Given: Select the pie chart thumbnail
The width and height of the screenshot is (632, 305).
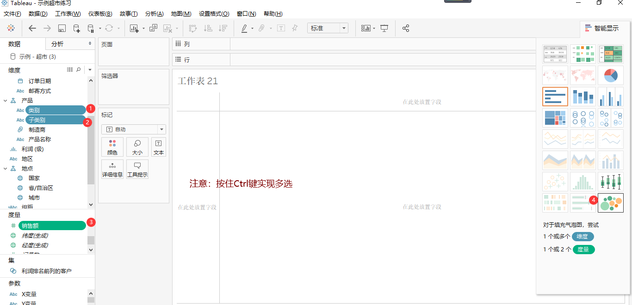Looking at the screenshot, I should pos(611,75).
